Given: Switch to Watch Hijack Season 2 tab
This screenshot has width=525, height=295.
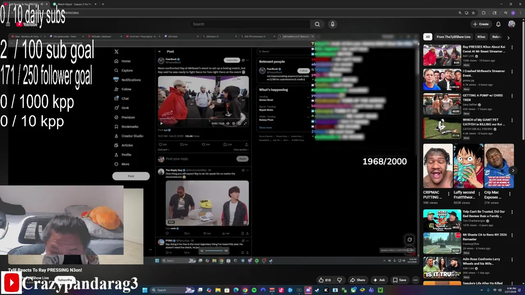Looking at the screenshot, I should (75, 4).
